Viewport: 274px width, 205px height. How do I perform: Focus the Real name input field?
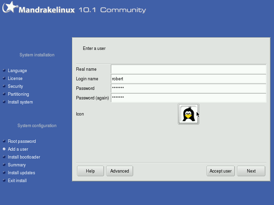[x=189, y=69]
